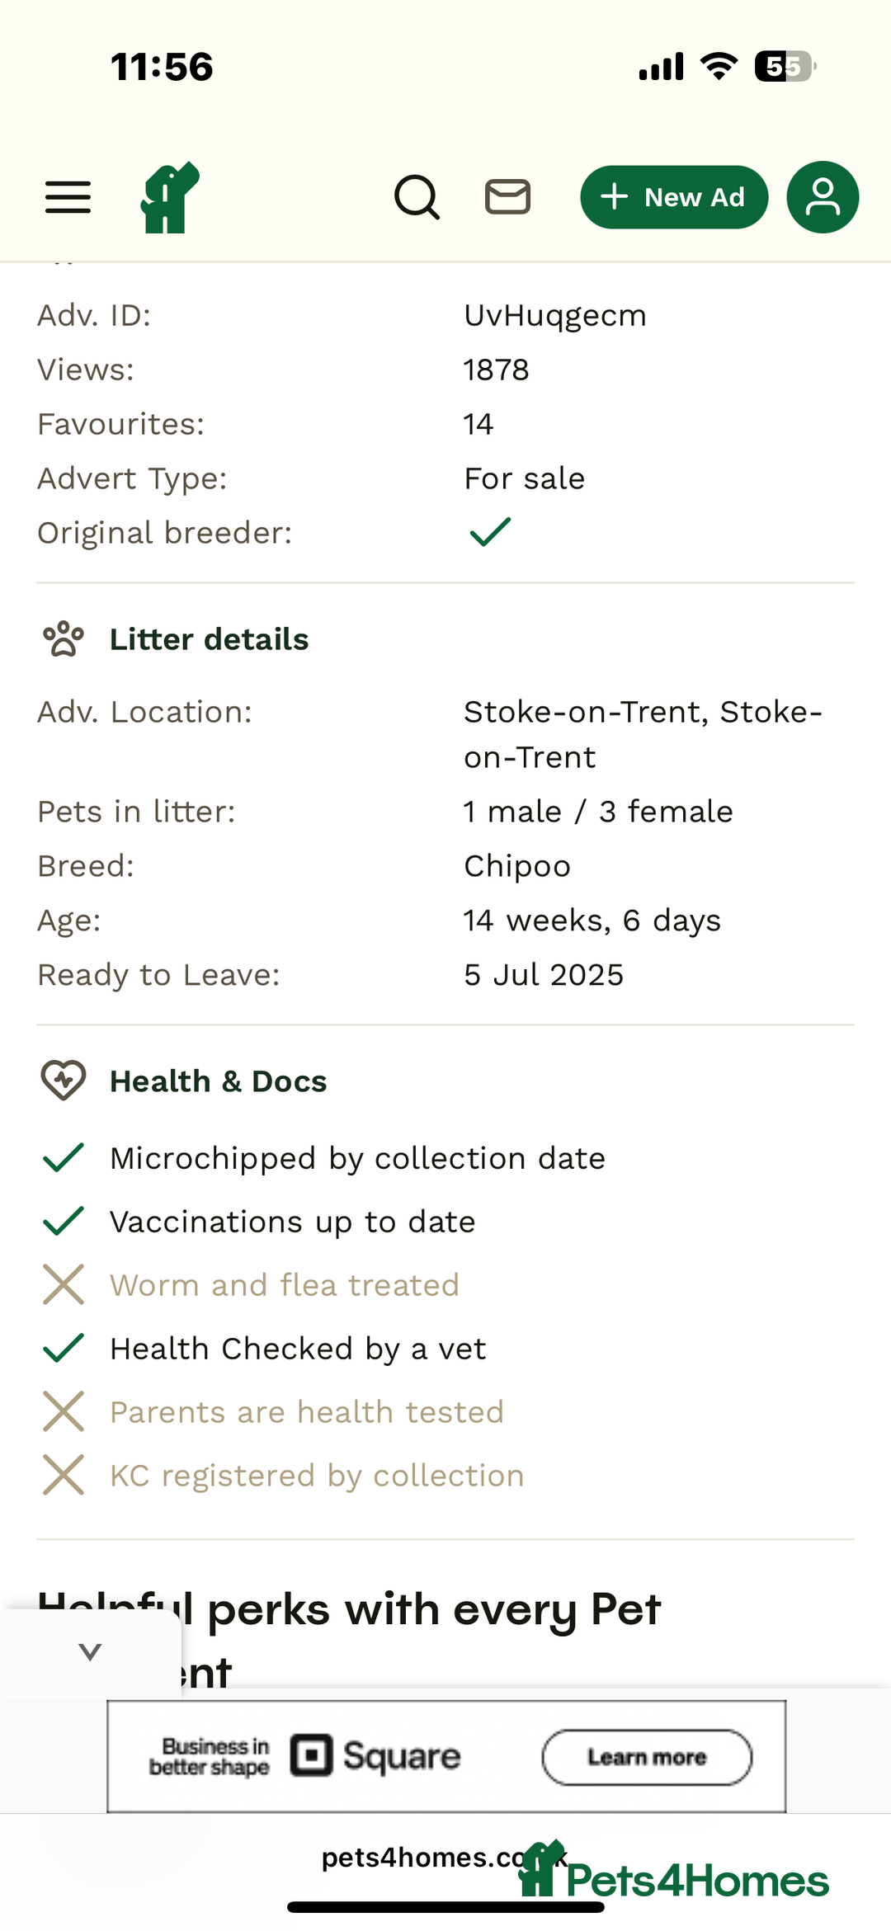Tap the Worm and flea treated cross
The height and width of the screenshot is (1931, 891).
point(64,1284)
